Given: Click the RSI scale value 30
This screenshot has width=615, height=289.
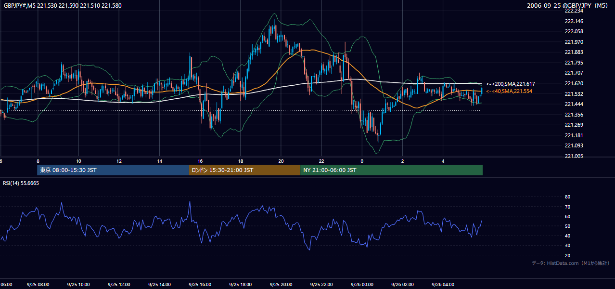Looking at the screenshot, I should (567, 246).
